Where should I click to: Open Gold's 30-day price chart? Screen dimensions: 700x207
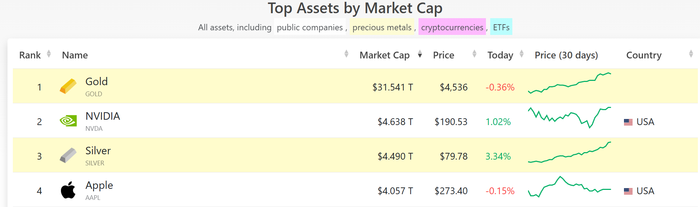point(569,83)
